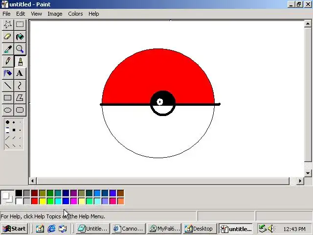Choose the medium round brush shape
Screen dimensions: 313x235
[14, 122]
